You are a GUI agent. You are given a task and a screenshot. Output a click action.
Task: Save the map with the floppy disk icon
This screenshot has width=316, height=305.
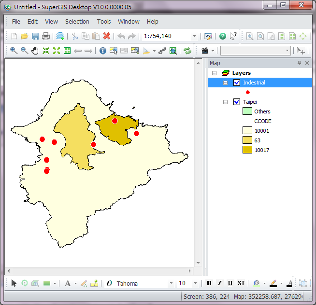click(35, 36)
